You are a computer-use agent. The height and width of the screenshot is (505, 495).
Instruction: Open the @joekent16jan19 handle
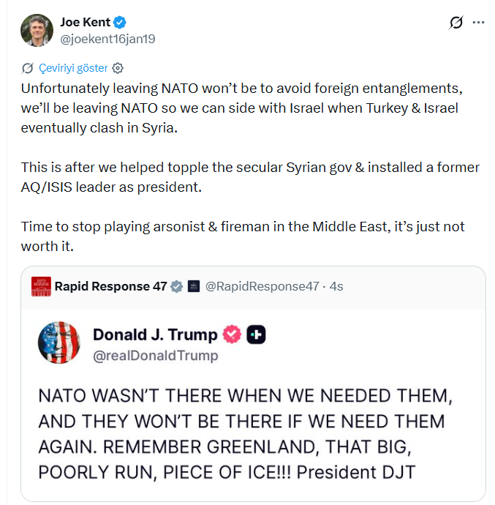click(107, 39)
